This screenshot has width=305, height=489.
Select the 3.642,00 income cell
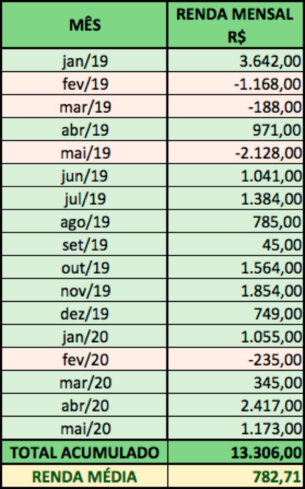click(235, 61)
